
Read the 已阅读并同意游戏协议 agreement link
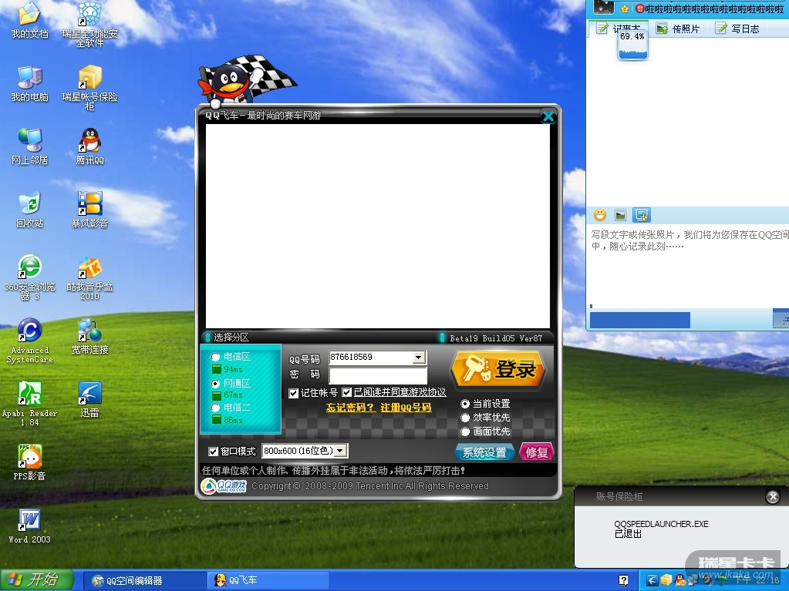coord(400,392)
